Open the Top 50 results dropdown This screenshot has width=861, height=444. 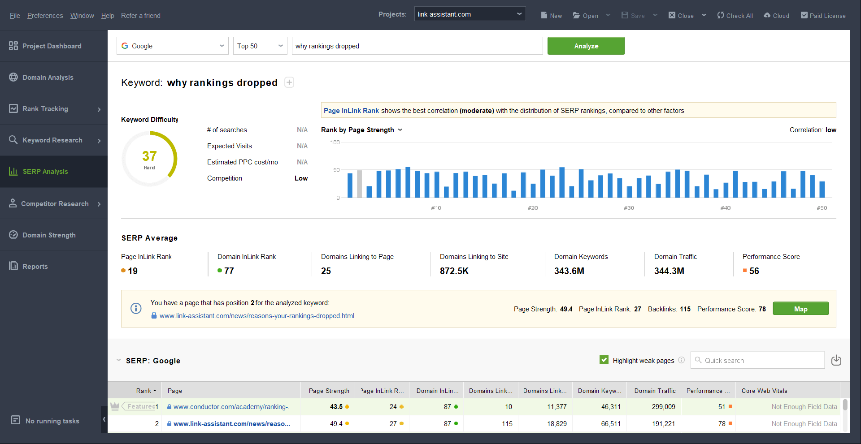tap(260, 46)
